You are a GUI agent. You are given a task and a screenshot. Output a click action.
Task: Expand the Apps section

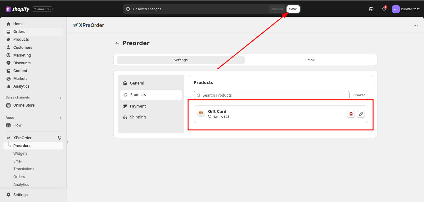(x=61, y=118)
